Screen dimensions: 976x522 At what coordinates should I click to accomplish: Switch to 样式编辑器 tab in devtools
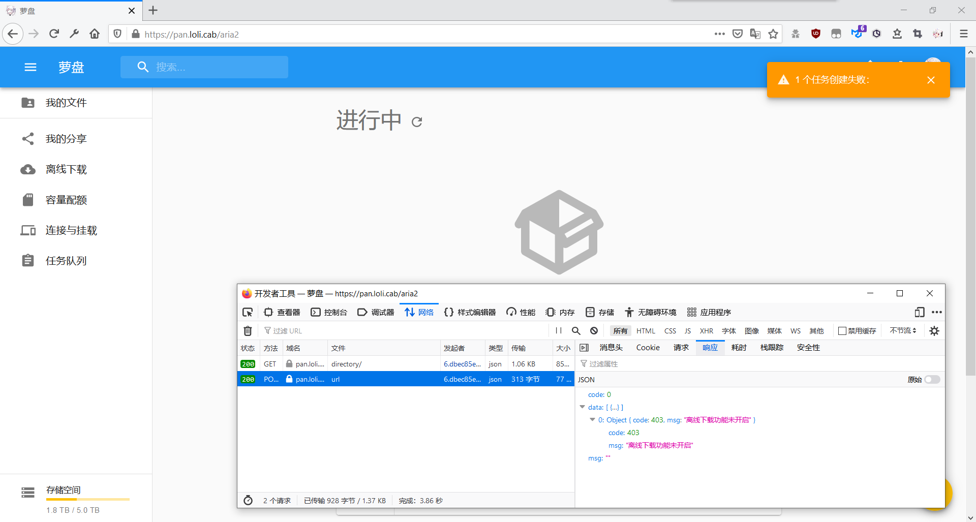click(x=470, y=312)
